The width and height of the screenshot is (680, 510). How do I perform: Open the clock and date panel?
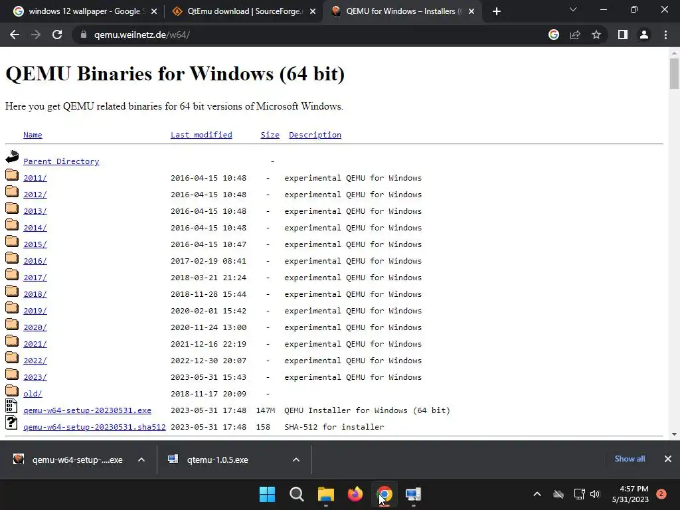(x=630, y=494)
